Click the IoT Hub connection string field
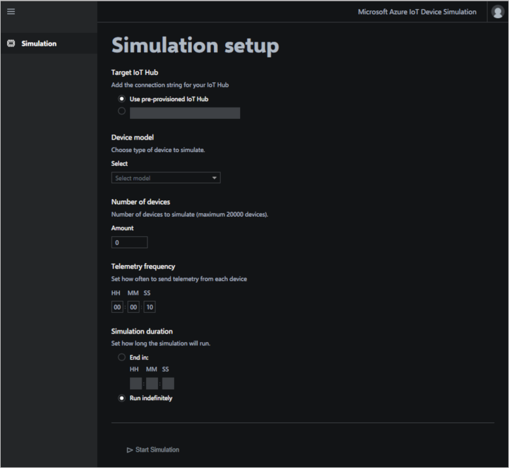 pos(185,113)
